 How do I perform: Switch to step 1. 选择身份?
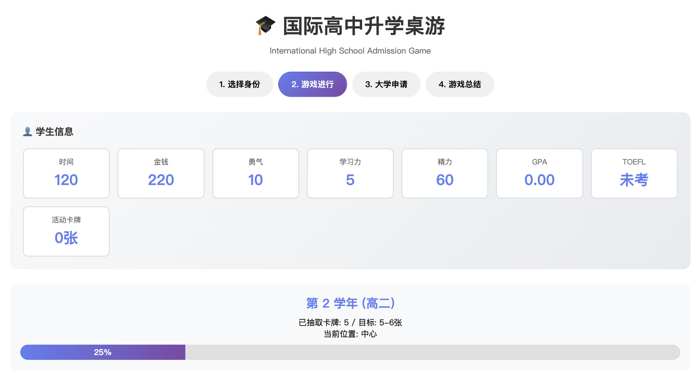tap(240, 84)
